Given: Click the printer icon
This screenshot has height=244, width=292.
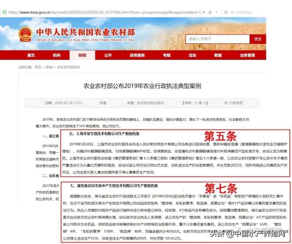Looking at the screenshot, I should point(226,103).
